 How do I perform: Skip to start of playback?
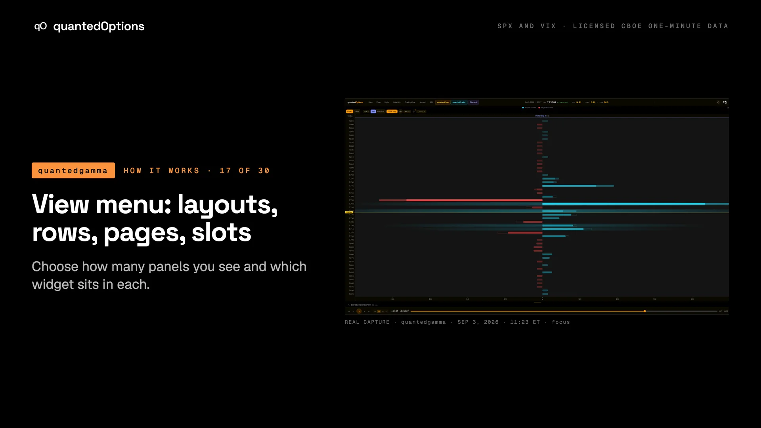point(349,311)
